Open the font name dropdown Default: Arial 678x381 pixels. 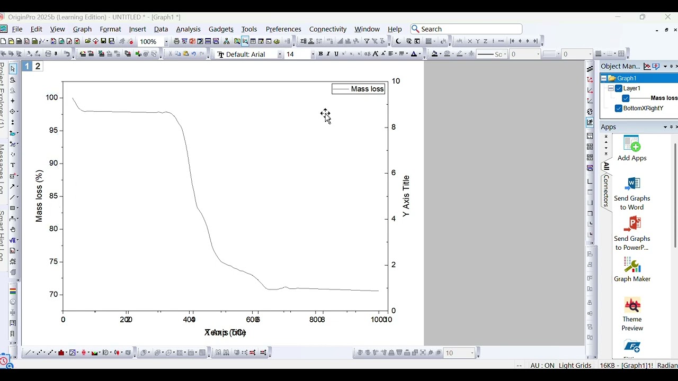point(280,54)
